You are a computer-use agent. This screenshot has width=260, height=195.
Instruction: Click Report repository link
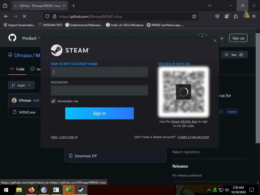click(x=186, y=152)
